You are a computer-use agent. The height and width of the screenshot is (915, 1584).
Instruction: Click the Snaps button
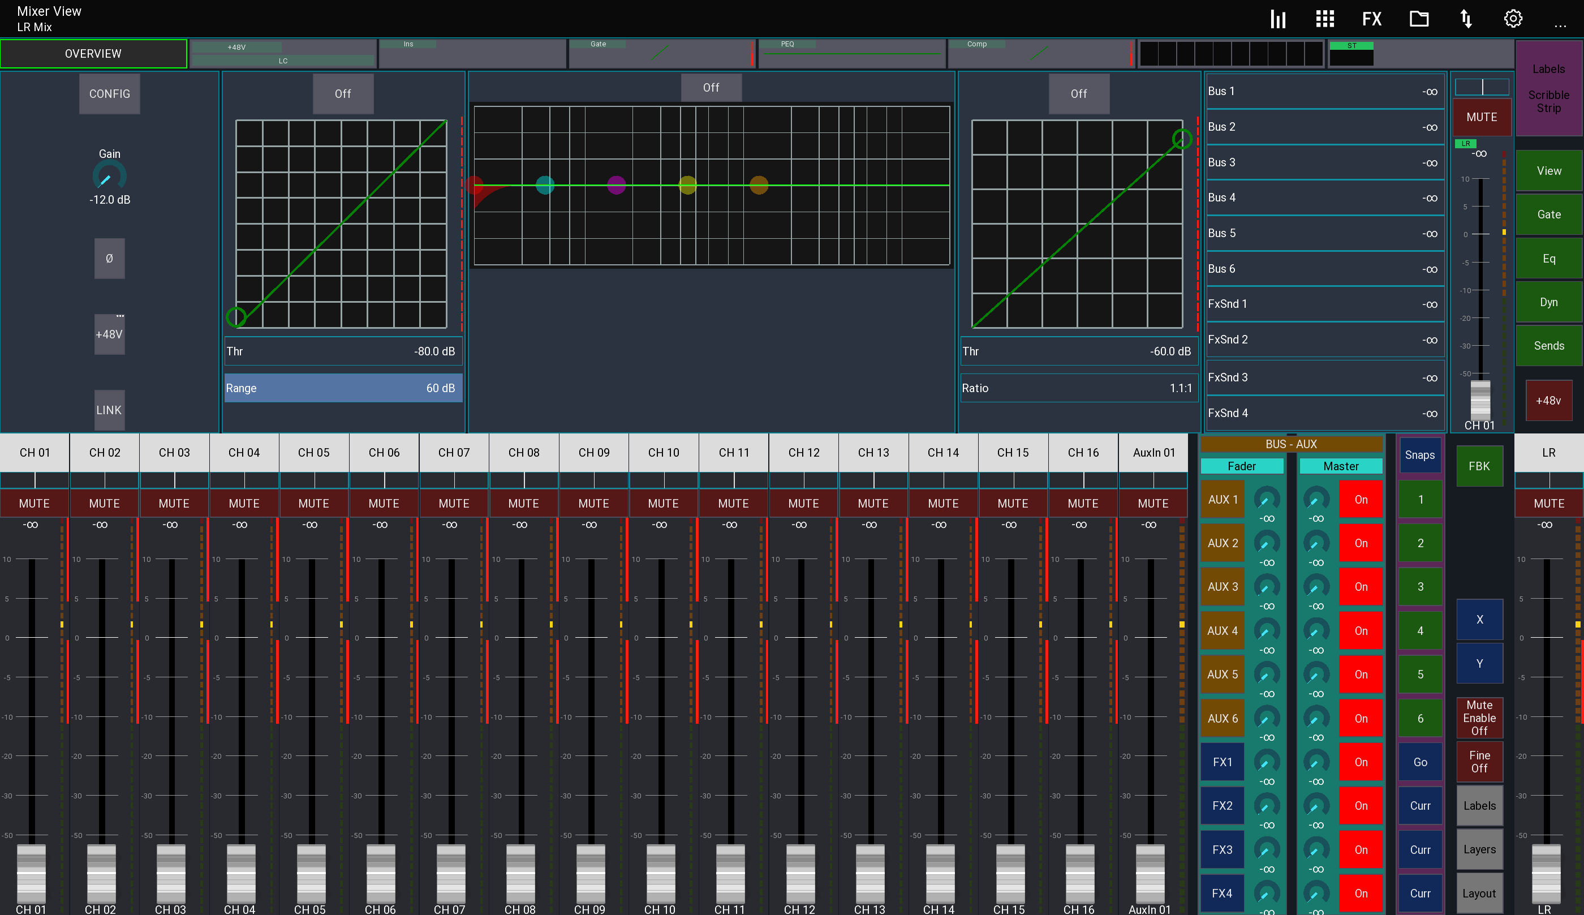coord(1419,455)
